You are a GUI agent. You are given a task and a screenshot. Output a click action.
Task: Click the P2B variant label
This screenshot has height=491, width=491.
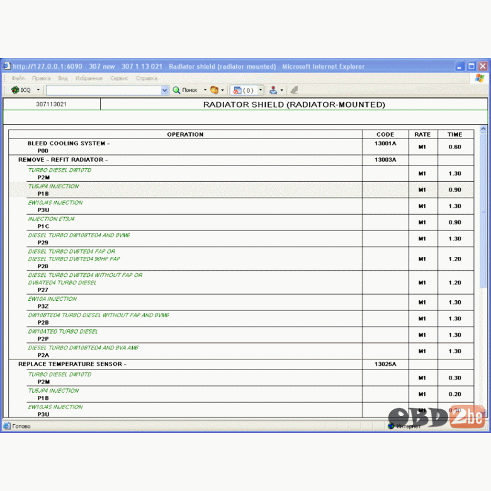click(x=43, y=323)
